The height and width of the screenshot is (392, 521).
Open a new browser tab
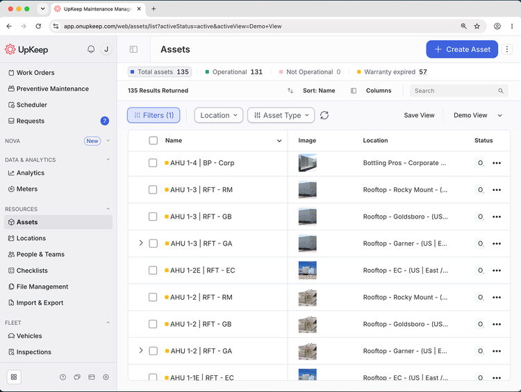click(154, 9)
